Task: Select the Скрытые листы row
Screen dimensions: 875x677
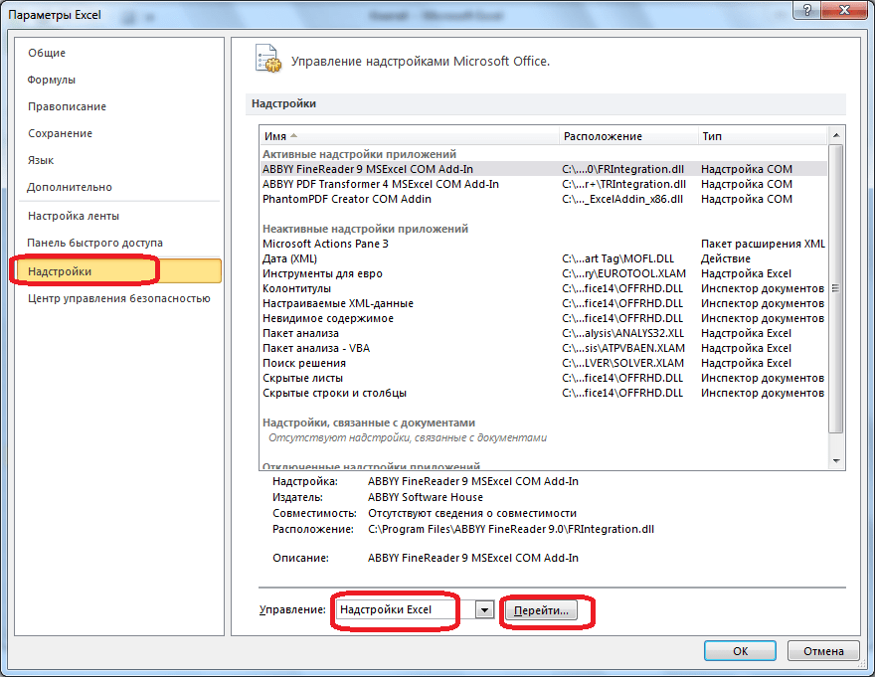Action: (544, 379)
